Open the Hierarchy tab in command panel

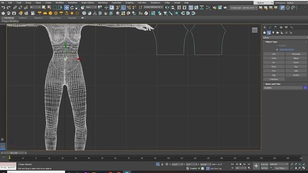click(275, 27)
